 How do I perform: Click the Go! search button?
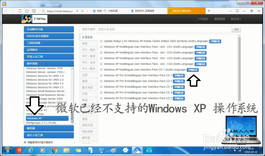point(236,29)
